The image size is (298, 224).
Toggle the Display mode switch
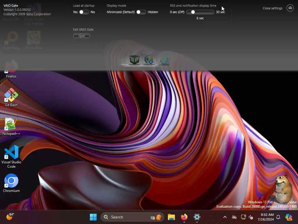(141, 12)
